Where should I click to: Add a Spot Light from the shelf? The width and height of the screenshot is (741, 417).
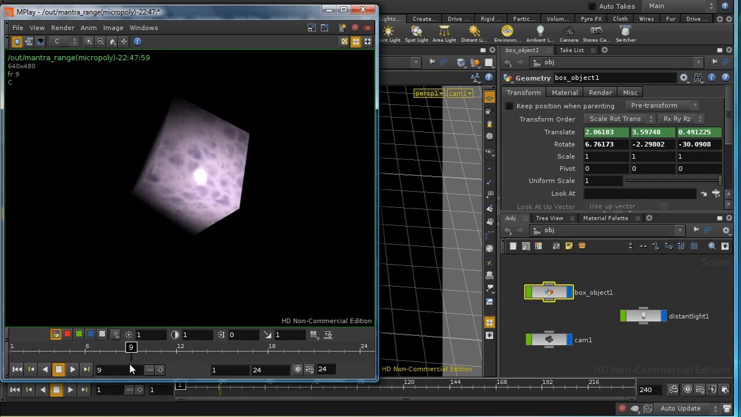(x=416, y=32)
